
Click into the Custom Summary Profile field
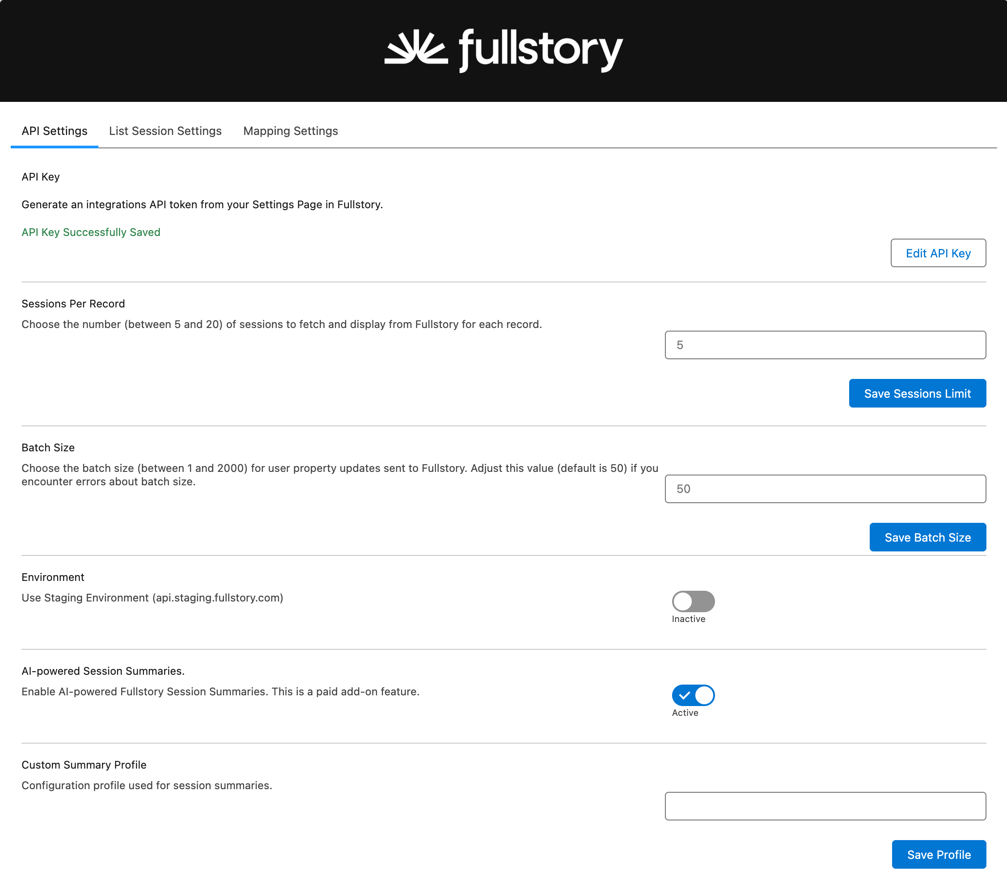click(825, 806)
